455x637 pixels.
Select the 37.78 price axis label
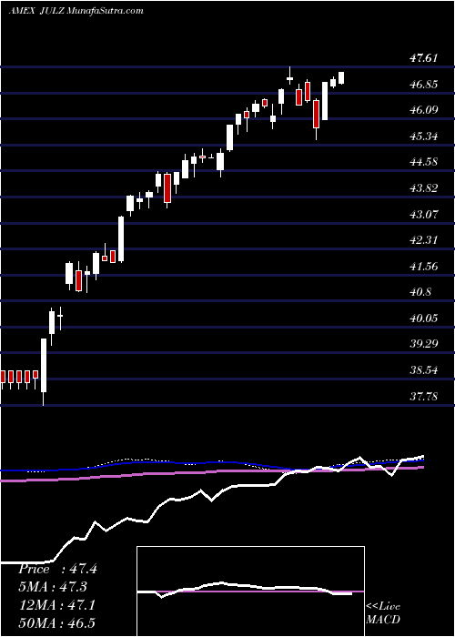click(x=423, y=396)
